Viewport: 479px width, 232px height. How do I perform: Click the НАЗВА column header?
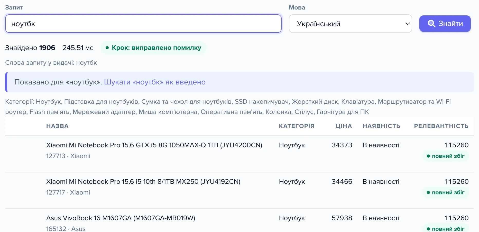point(57,126)
